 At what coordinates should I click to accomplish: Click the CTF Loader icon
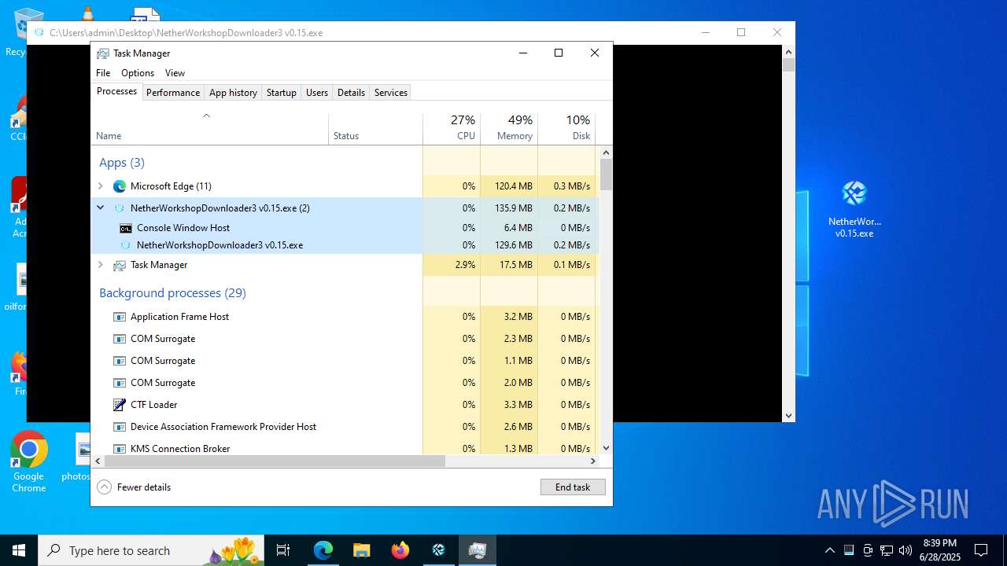(x=120, y=405)
